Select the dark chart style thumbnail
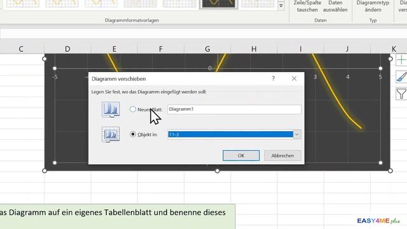This screenshot has width=407, height=229. click(x=219, y=4)
